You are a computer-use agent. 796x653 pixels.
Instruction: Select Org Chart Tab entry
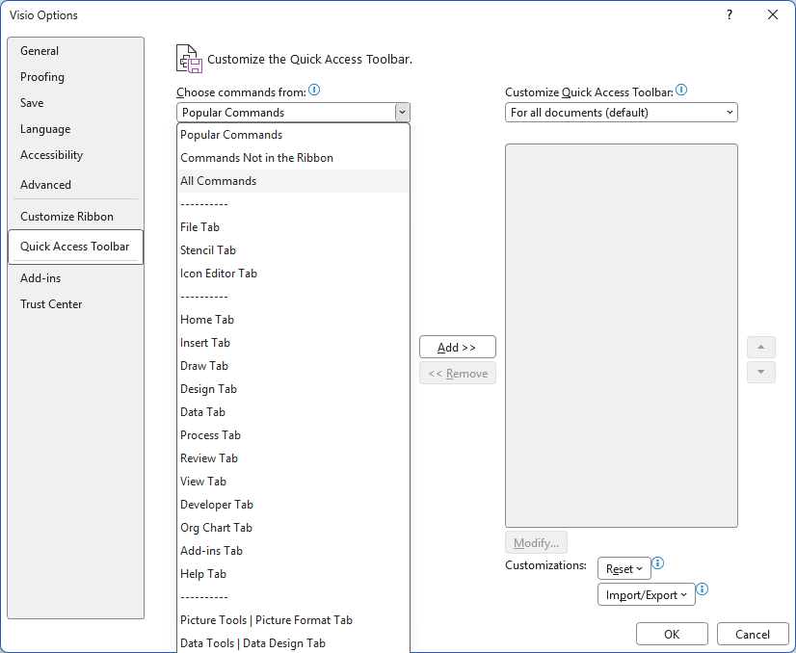tap(293, 528)
